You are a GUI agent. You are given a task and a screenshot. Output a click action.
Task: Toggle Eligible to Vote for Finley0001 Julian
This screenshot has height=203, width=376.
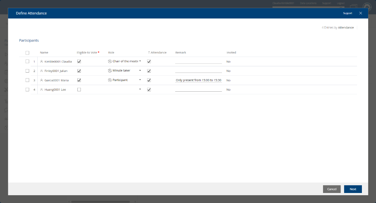point(79,71)
